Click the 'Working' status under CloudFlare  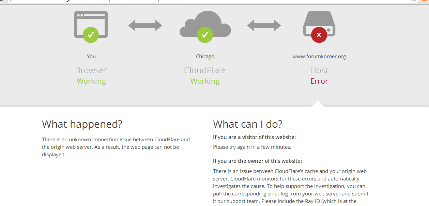[205, 81]
